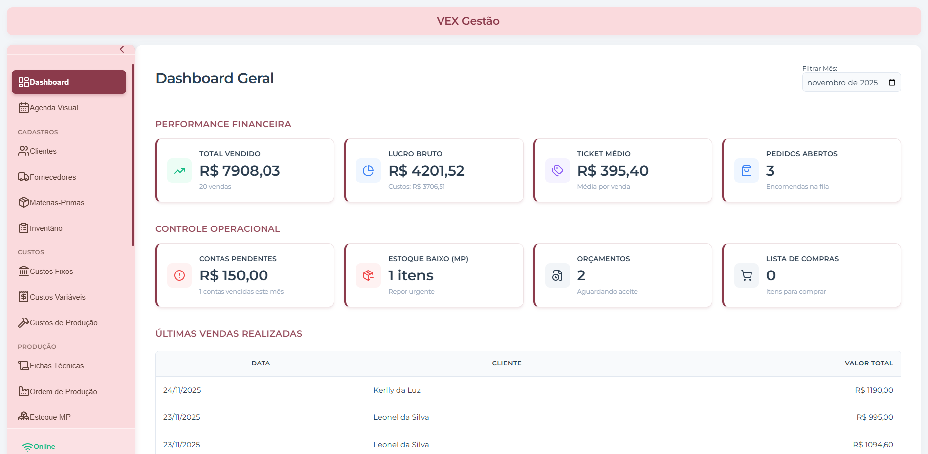Click the Inventário clipboard icon
The width and height of the screenshot is (928, 454).
tap(23, 228)
